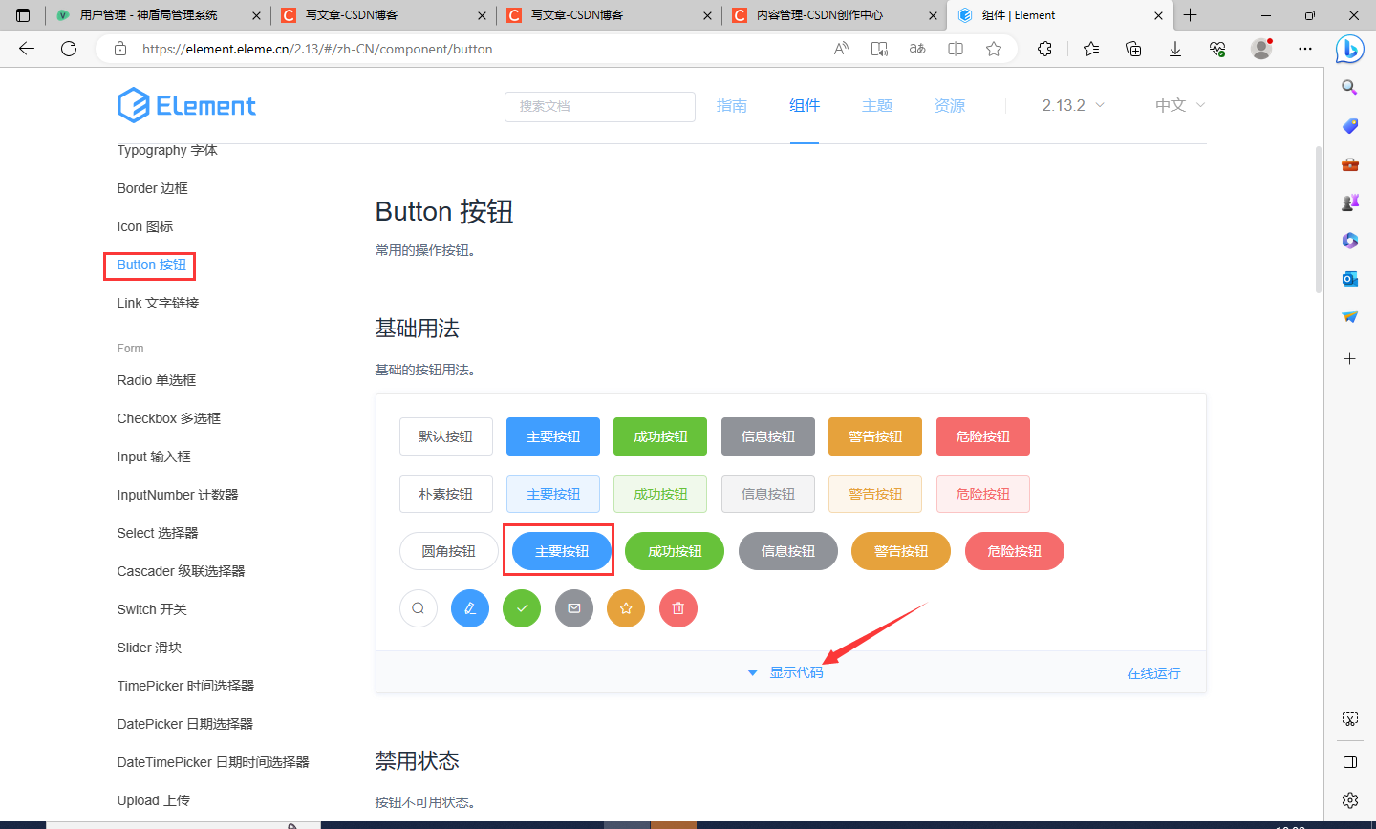Refresh the page with the reload icon
1376x829 pixels.
[x=69, y=49]
